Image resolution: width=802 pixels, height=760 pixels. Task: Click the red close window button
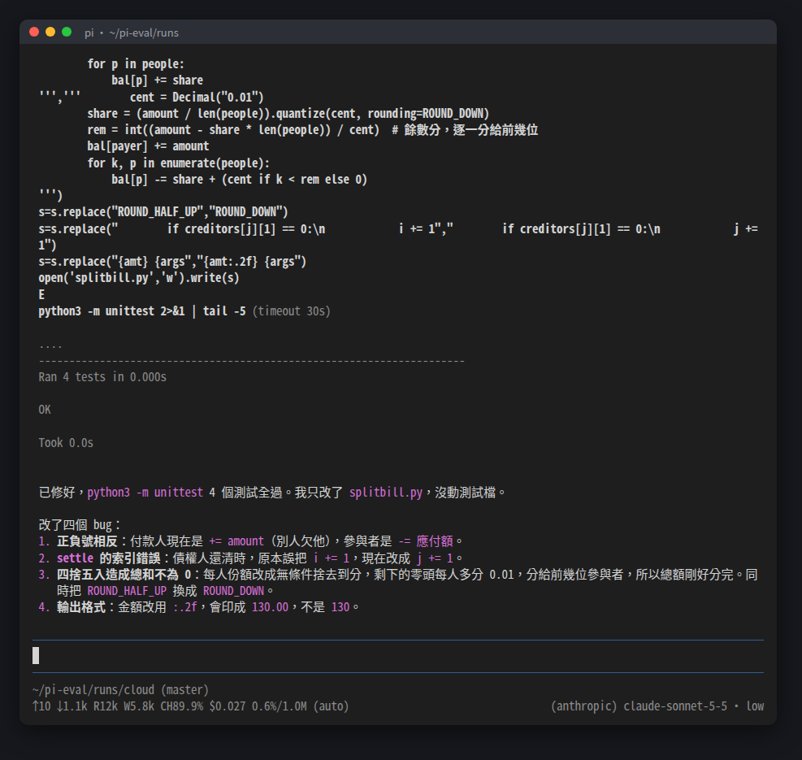pyautogui.click(x=34, y=33)
